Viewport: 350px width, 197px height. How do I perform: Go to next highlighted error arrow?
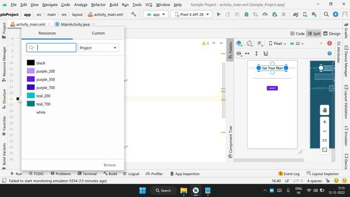(221, 43)
